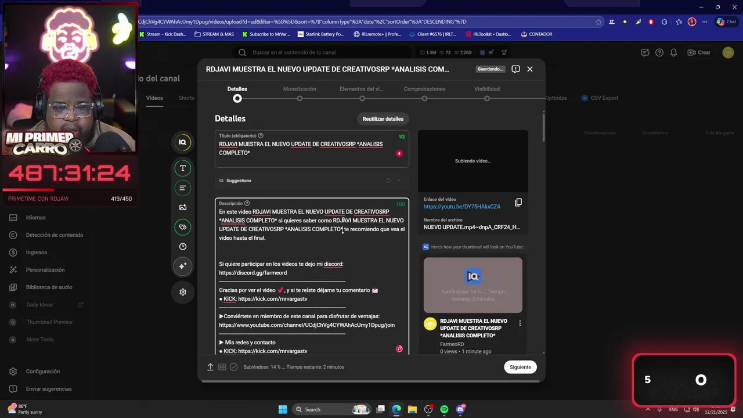Viewport: 743px width, 418px height.
Task: Open the thumbnail image tool in side toolbar
Action: tap(183, 207)
